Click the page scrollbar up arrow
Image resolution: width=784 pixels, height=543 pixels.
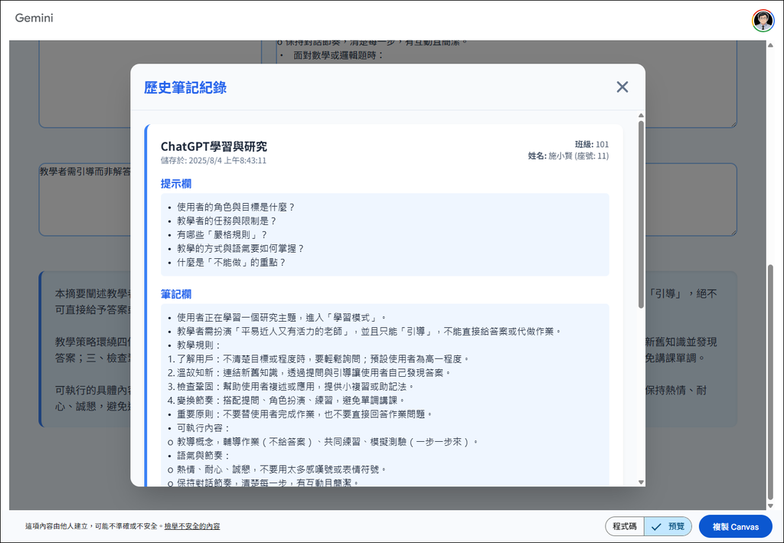(x=770, y=45)
